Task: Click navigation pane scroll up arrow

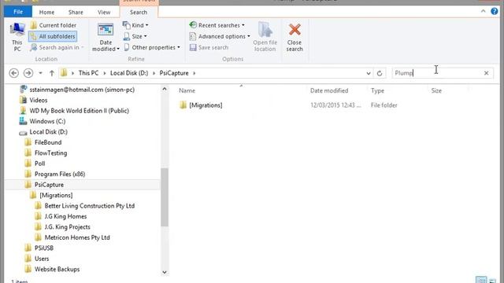Action: (x=165, y=89)
